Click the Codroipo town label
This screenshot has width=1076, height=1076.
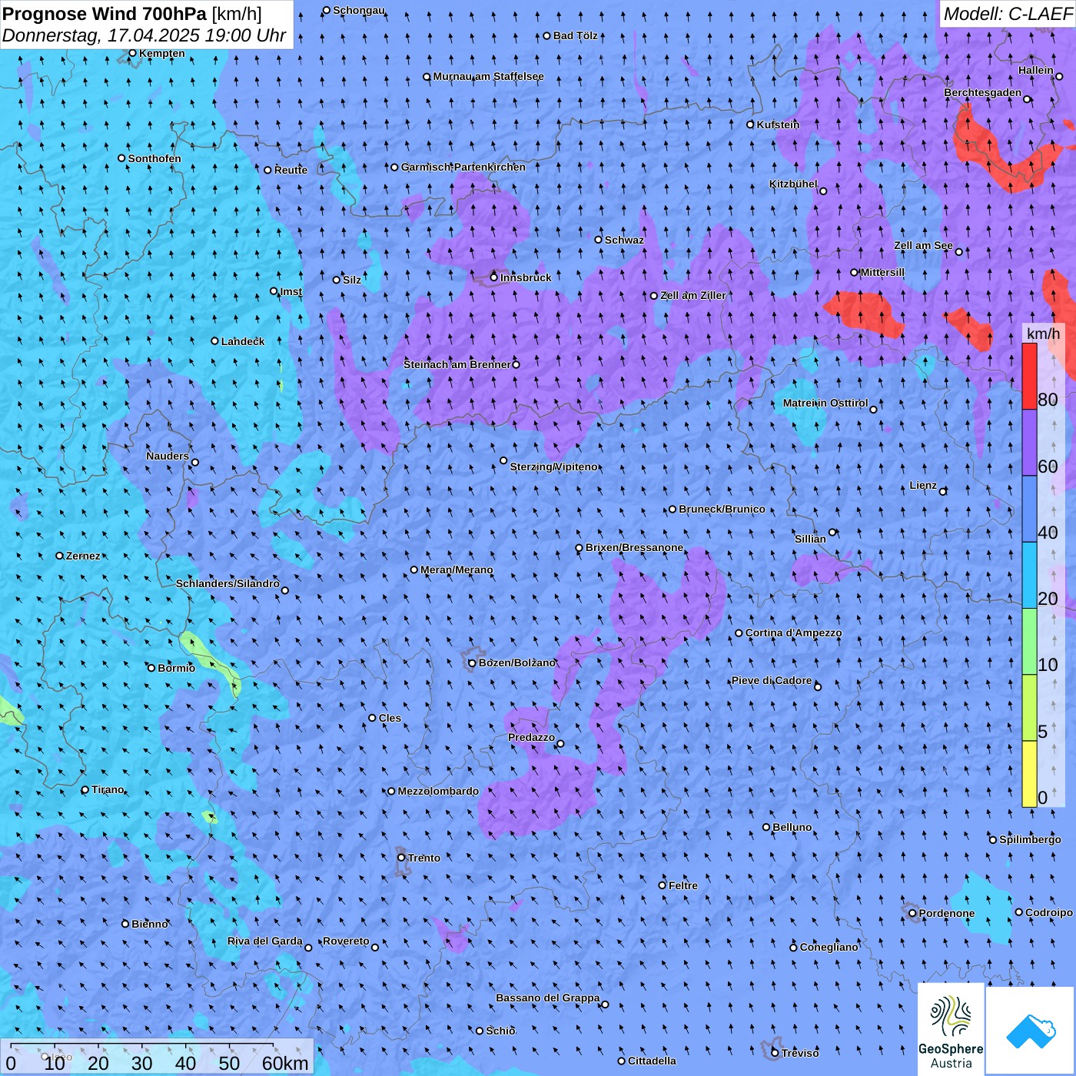(x=1049, y=912)
